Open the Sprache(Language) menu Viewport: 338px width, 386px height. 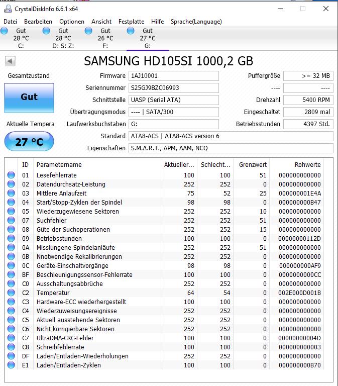196,22
